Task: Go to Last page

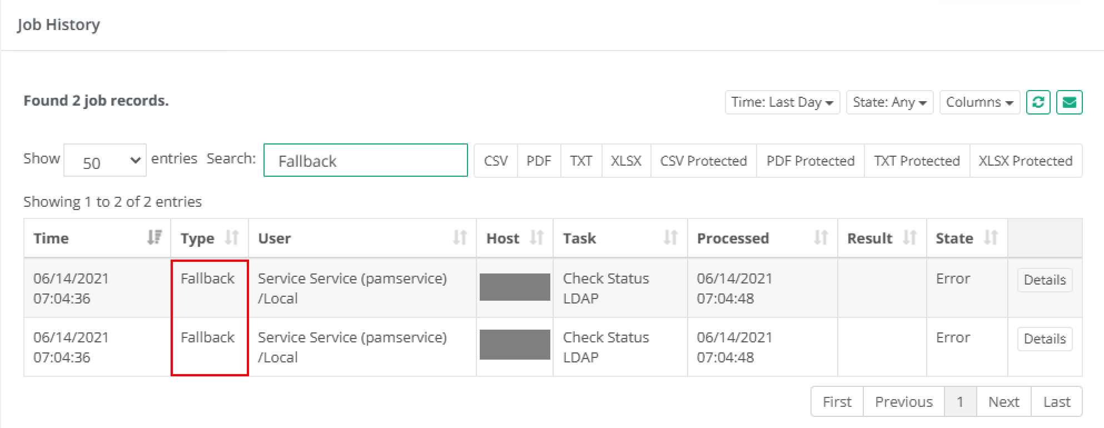Action: [x=1057, y=401]
